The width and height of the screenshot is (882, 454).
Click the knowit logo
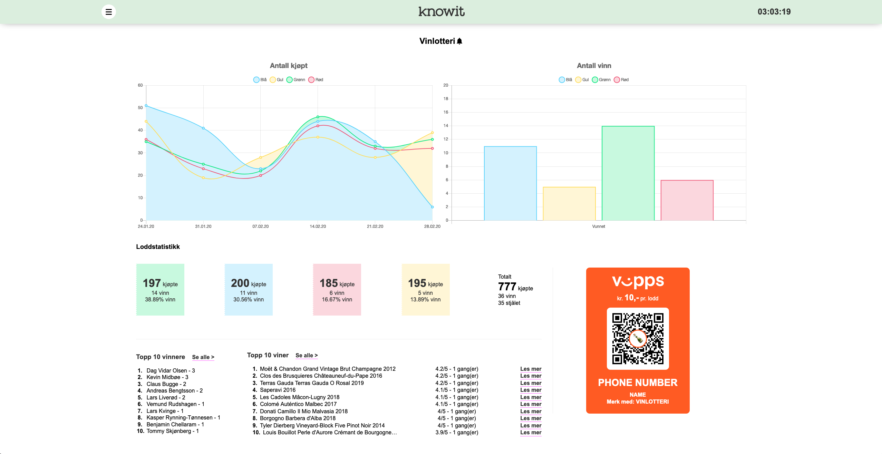click(x=441, y=12)
